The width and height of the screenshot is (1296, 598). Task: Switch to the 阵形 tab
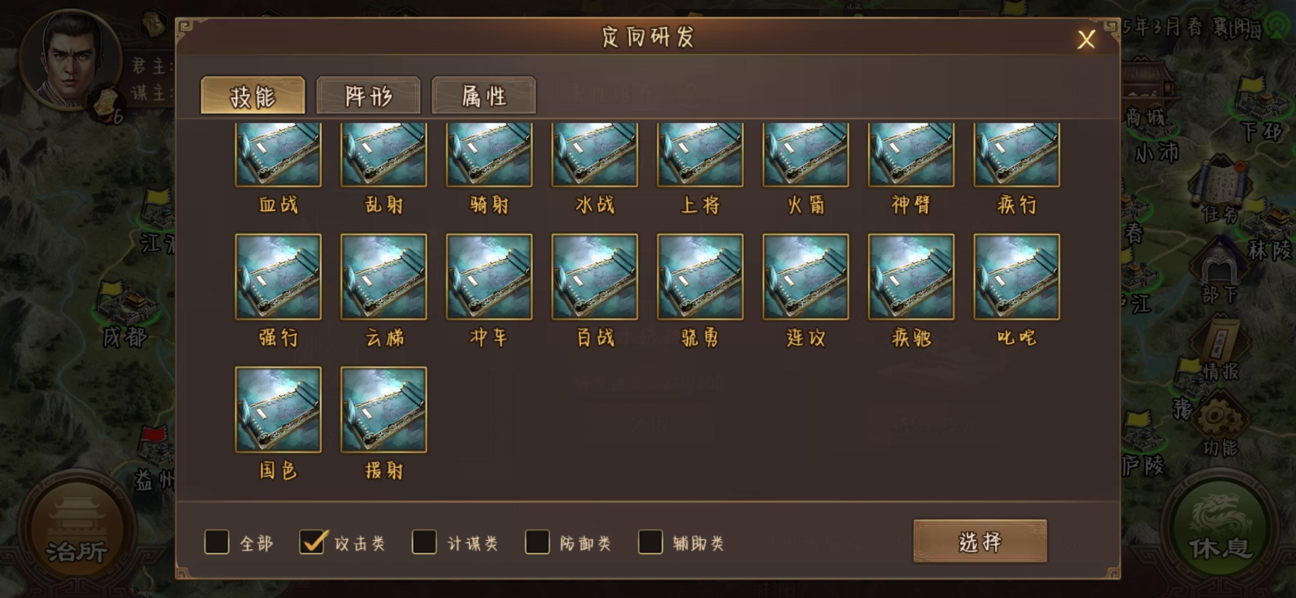point(368,95)
